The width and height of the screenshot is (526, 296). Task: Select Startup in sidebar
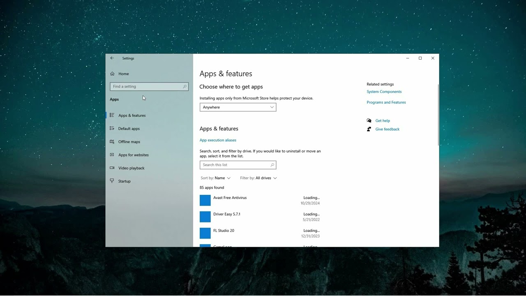click(125, 181)
